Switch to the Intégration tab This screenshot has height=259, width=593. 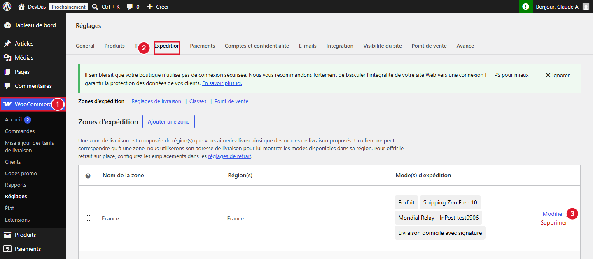point(340,46)
